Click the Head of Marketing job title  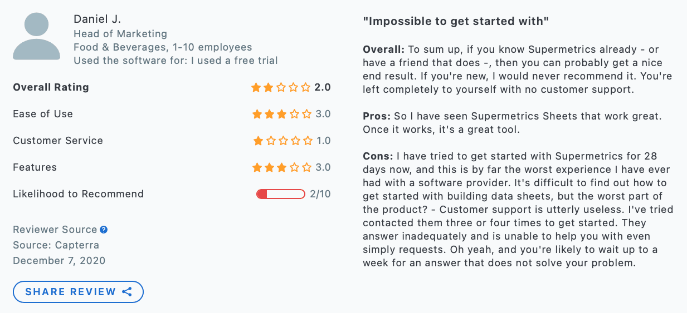[x=120, y=34]
